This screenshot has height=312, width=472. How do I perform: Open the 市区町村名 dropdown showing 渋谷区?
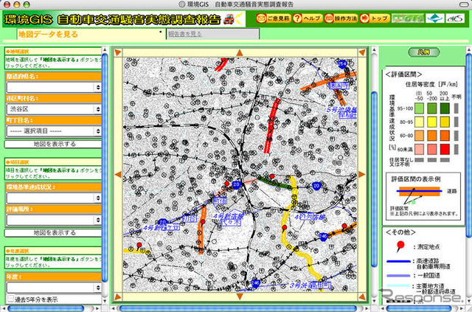[54, 110]
